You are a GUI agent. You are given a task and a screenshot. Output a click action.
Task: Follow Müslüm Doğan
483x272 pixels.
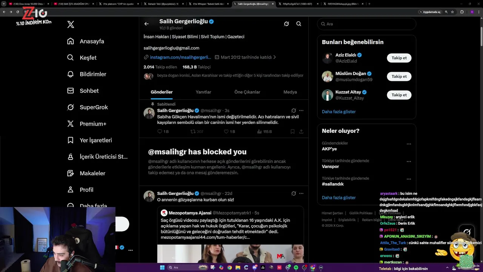point(399,76)
